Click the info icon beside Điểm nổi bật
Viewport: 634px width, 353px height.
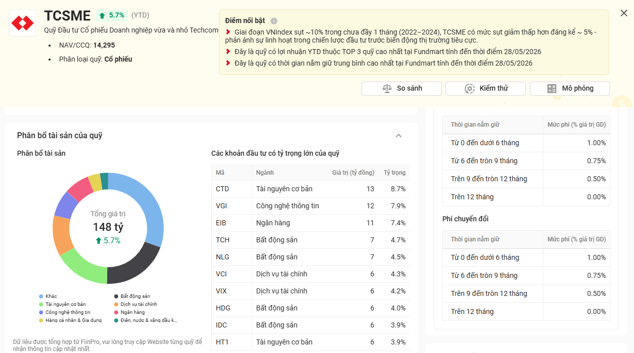274,21
